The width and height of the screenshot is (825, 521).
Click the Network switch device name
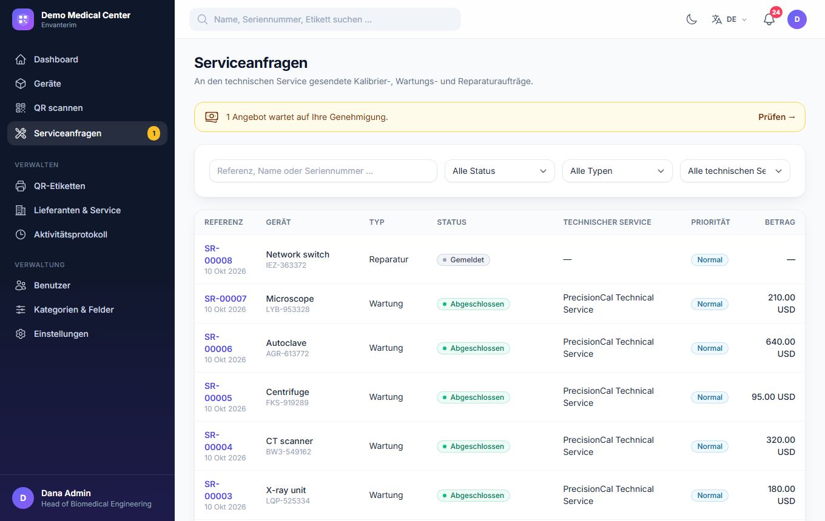[298, 254]
